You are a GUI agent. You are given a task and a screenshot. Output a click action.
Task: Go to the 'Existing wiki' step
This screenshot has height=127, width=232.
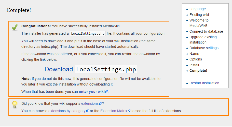(199, 15)
